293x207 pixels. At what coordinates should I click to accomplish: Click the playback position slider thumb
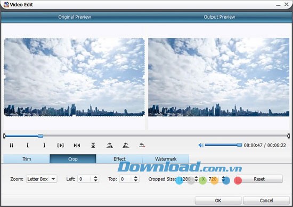pyautogui.click(x=40, y=136)
